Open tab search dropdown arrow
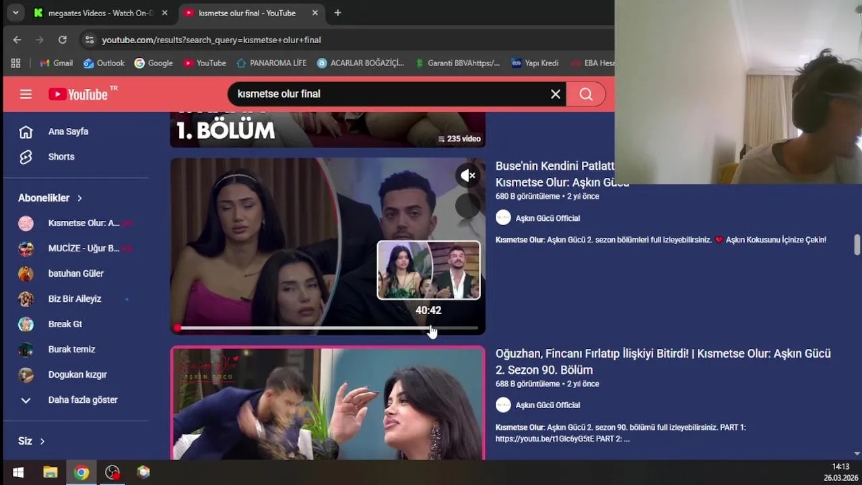This screenshot has width=862, height=485. 15,13
